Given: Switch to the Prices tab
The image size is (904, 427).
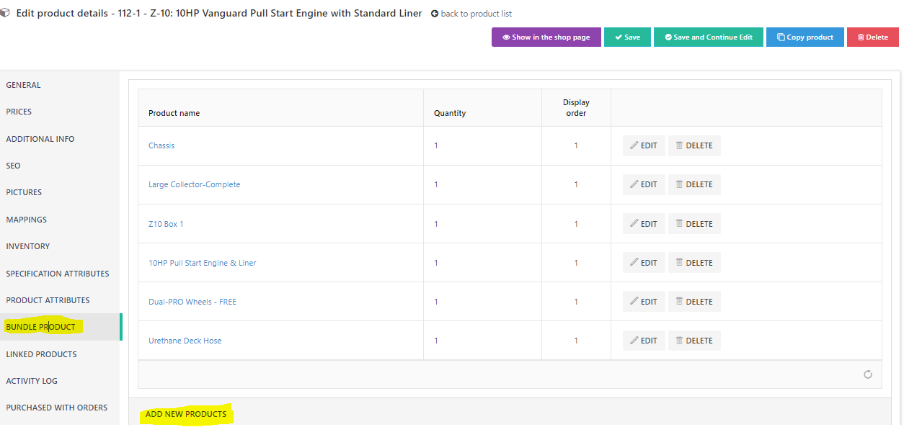Looking at the screenshot, I should point(19,112).
